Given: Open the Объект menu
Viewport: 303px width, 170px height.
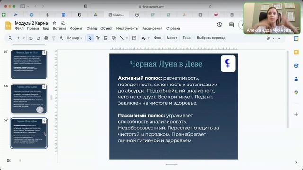Looking at the screenshot, I should pyautogui.click(x=106, y=28).
